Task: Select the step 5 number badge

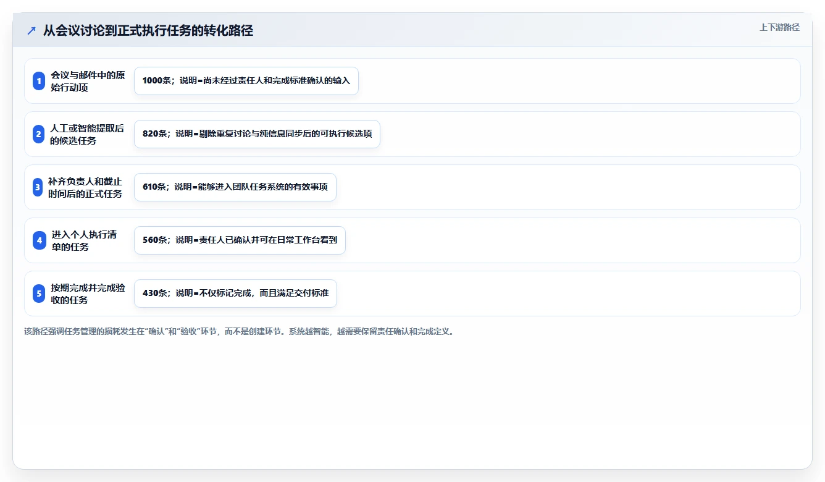Action: coord(39,294)
